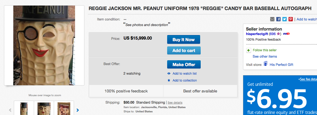Click the Make Offer button
The height and width of the screenshot is (115, 317).
(184, 65)
